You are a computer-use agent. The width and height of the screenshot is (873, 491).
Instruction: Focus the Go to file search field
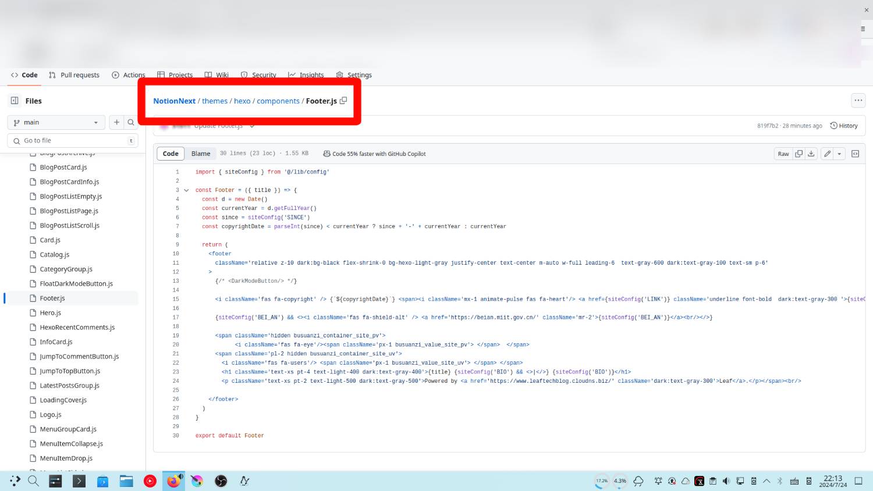(x=73, y=140)
